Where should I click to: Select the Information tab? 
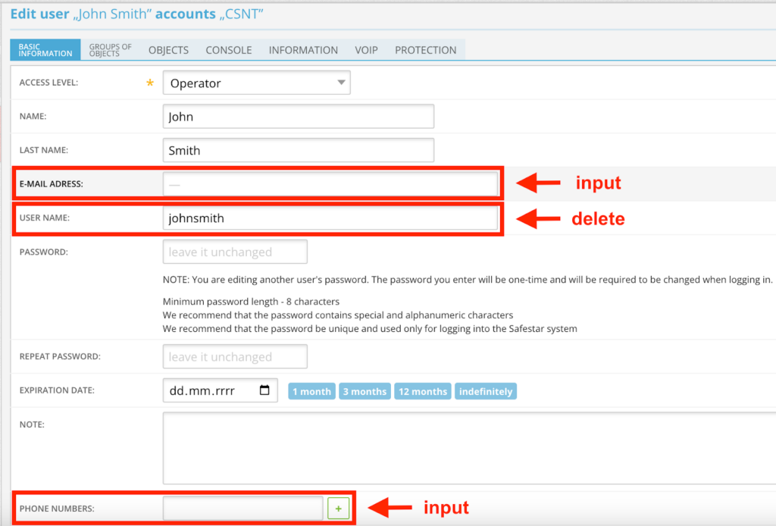coord(303,50)
